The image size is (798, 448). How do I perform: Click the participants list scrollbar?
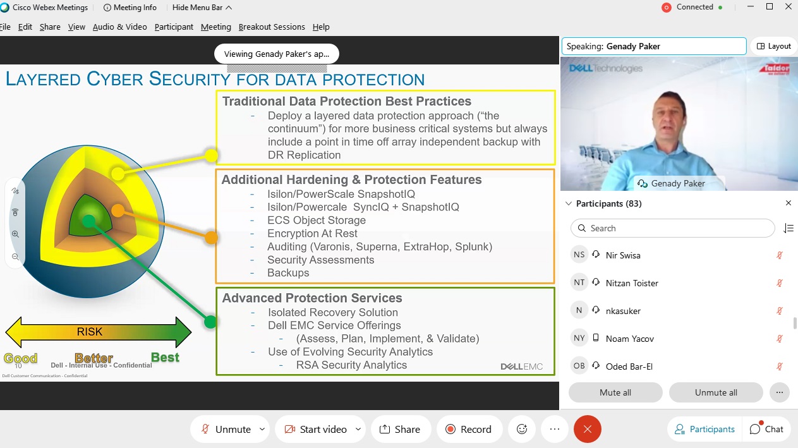pyautogui.click(x=795, y=324)
